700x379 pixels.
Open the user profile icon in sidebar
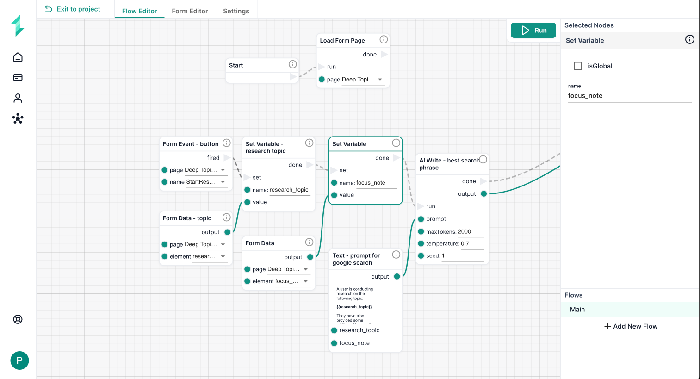tap(18, 98)
